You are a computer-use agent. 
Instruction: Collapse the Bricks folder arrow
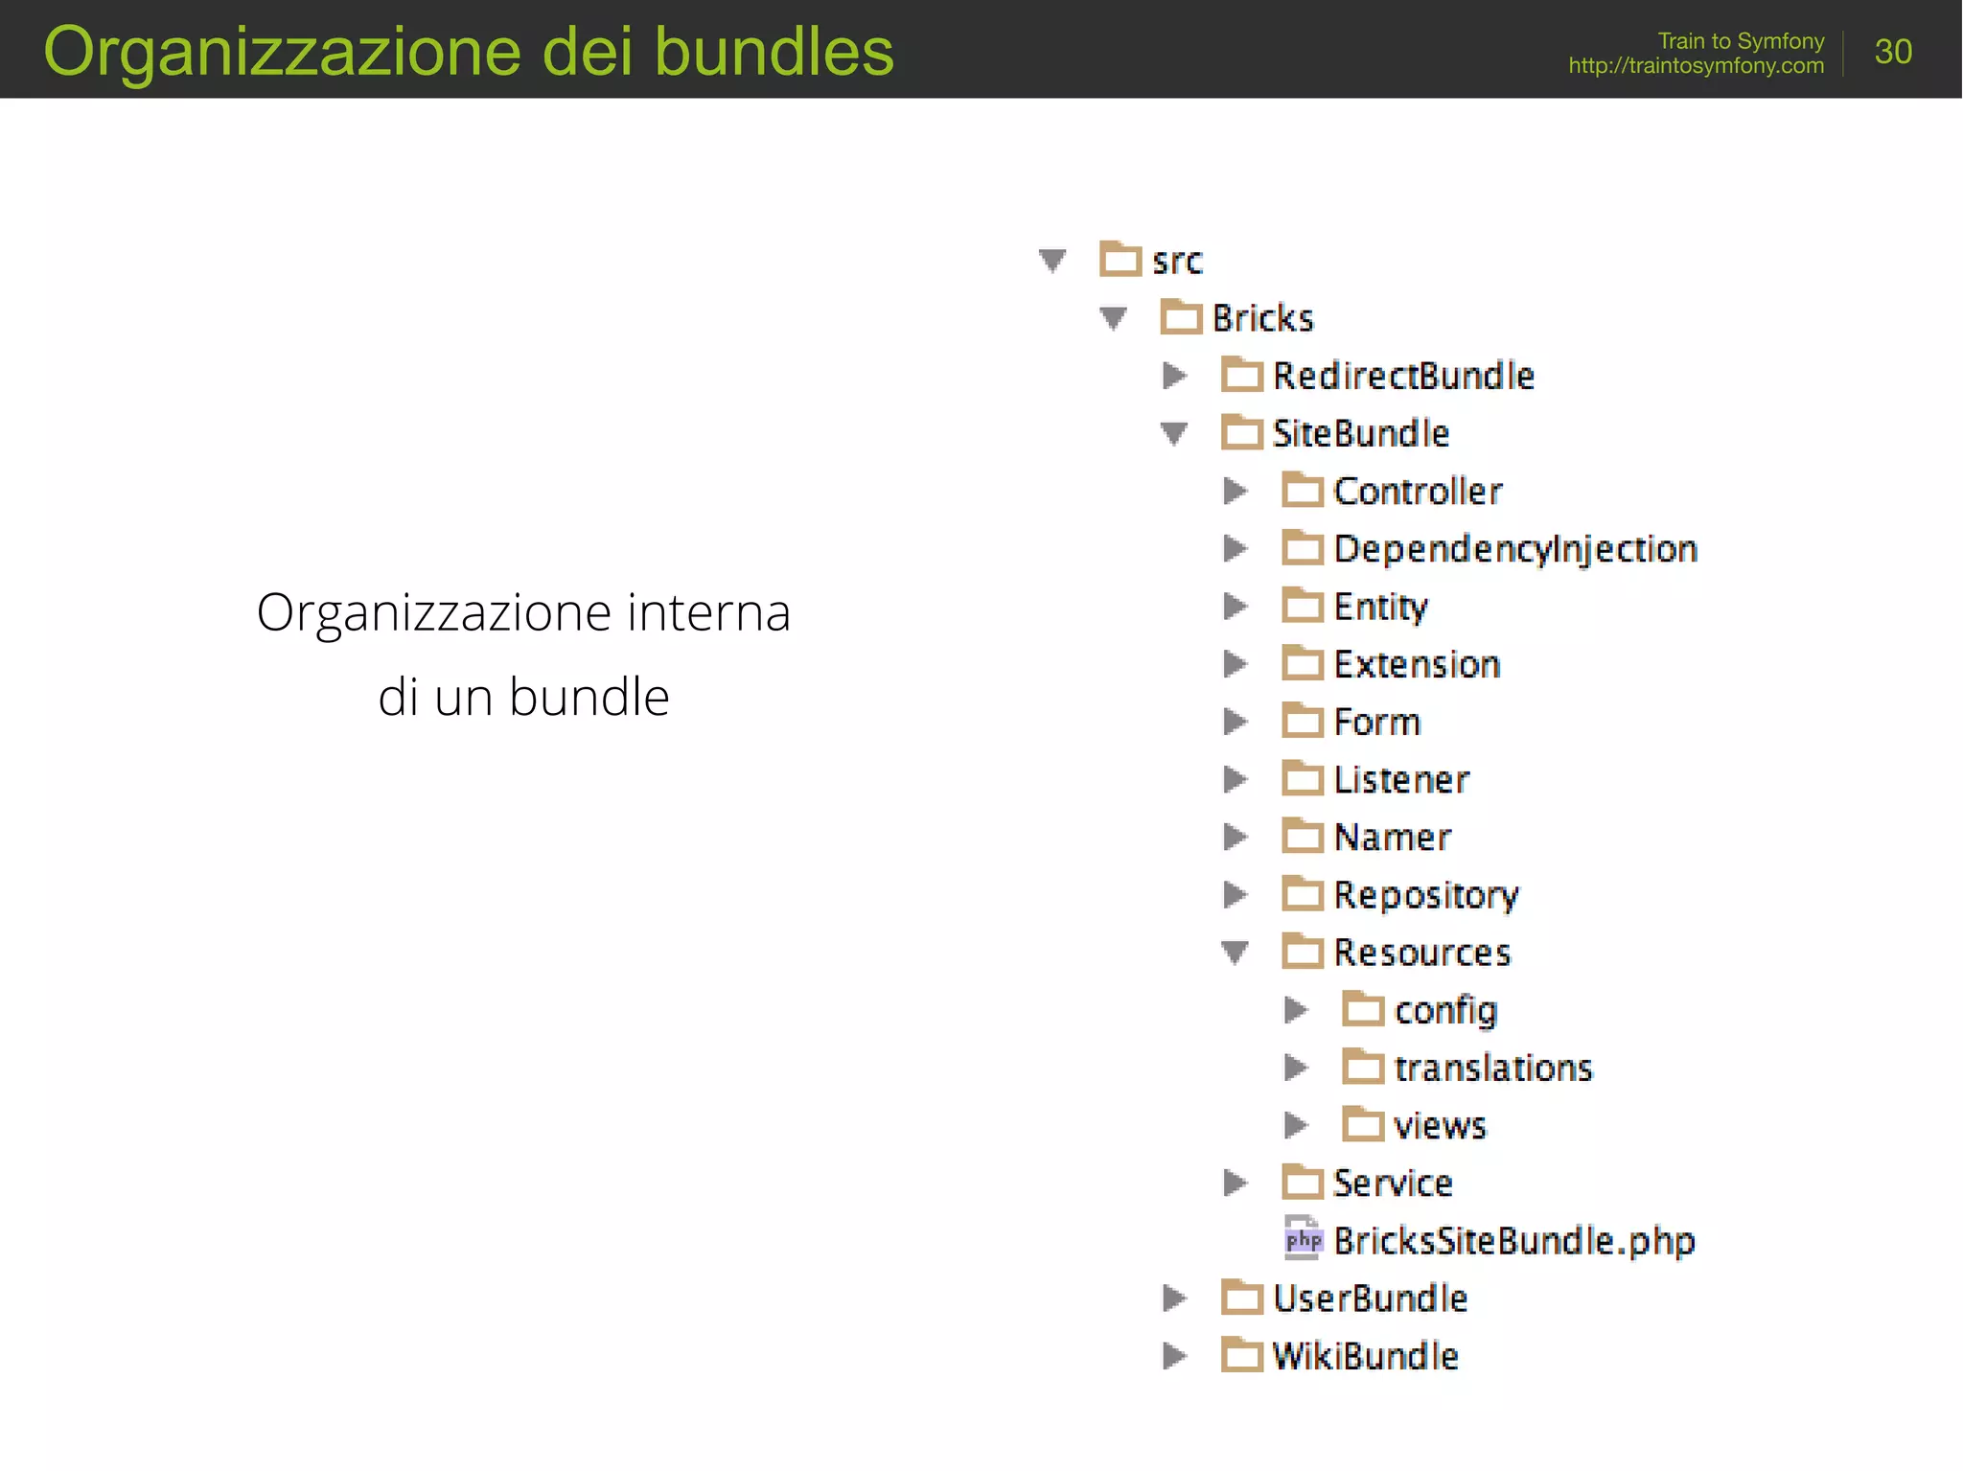1113,318
